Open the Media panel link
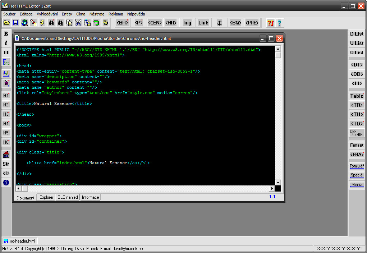 pos(357,185)
